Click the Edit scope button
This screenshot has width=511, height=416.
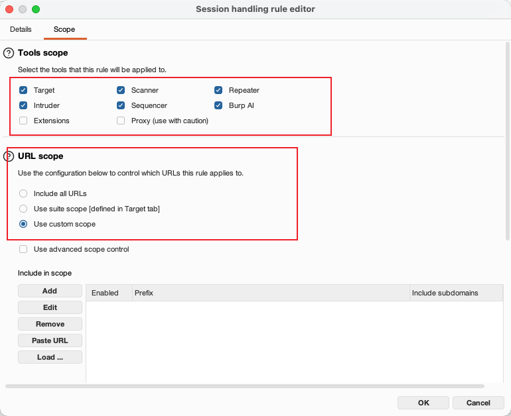50,307
